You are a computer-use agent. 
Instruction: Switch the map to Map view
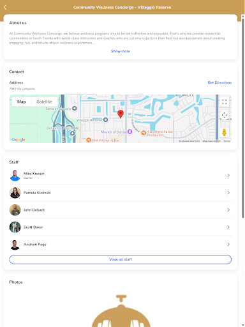click(x=21, y=102)
